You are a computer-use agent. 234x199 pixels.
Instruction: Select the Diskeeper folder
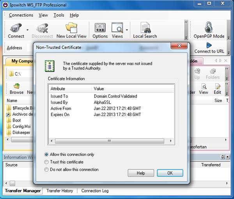coord(18,132)
